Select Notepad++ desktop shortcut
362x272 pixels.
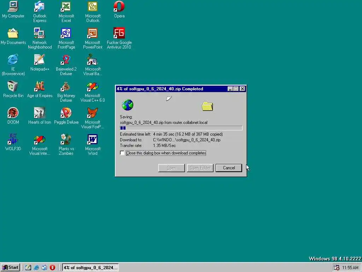[x=40, y=63]
